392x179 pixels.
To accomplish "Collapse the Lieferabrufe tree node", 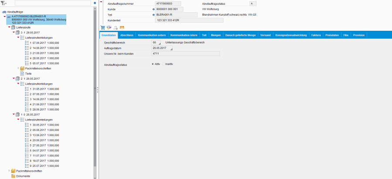I will pos(9,27).
